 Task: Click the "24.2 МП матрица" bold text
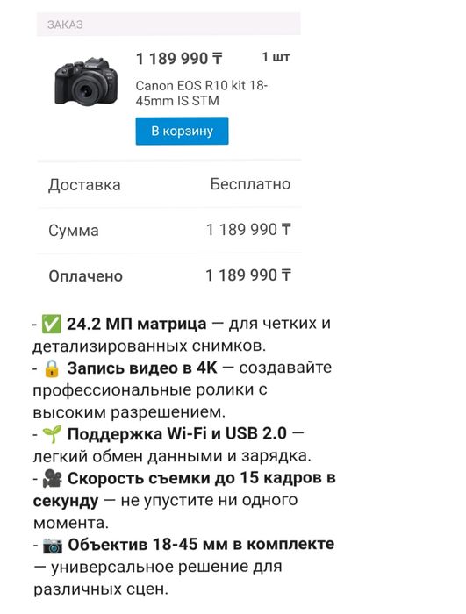pyautogui.click(x=136, y=325)
